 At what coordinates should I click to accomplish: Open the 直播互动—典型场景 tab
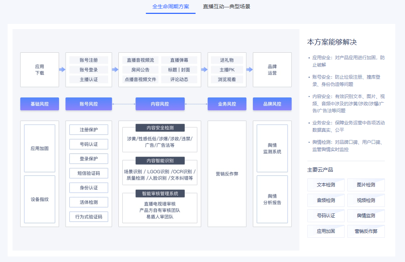point(226,7)
